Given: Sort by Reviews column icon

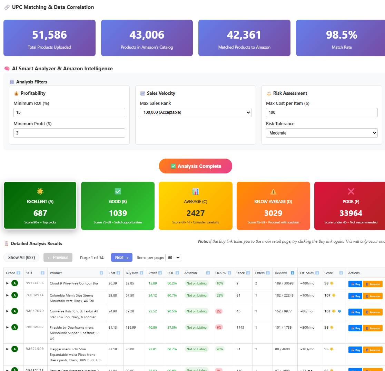Looking at the screenshot, I should (x=293, y=273).
